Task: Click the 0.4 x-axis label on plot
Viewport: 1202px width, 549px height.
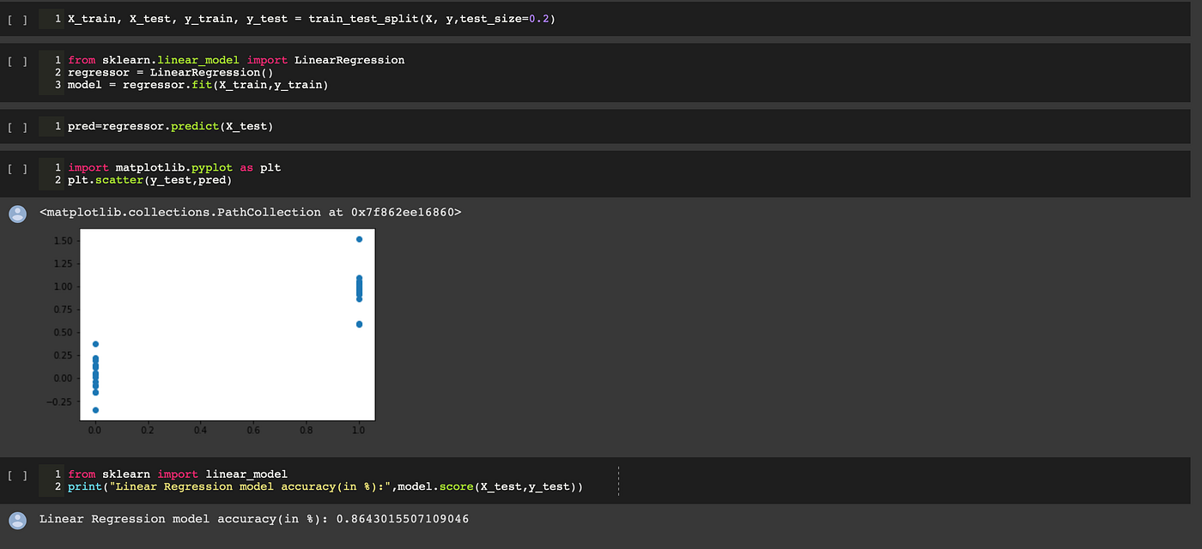Action: (x=200, y=430)
